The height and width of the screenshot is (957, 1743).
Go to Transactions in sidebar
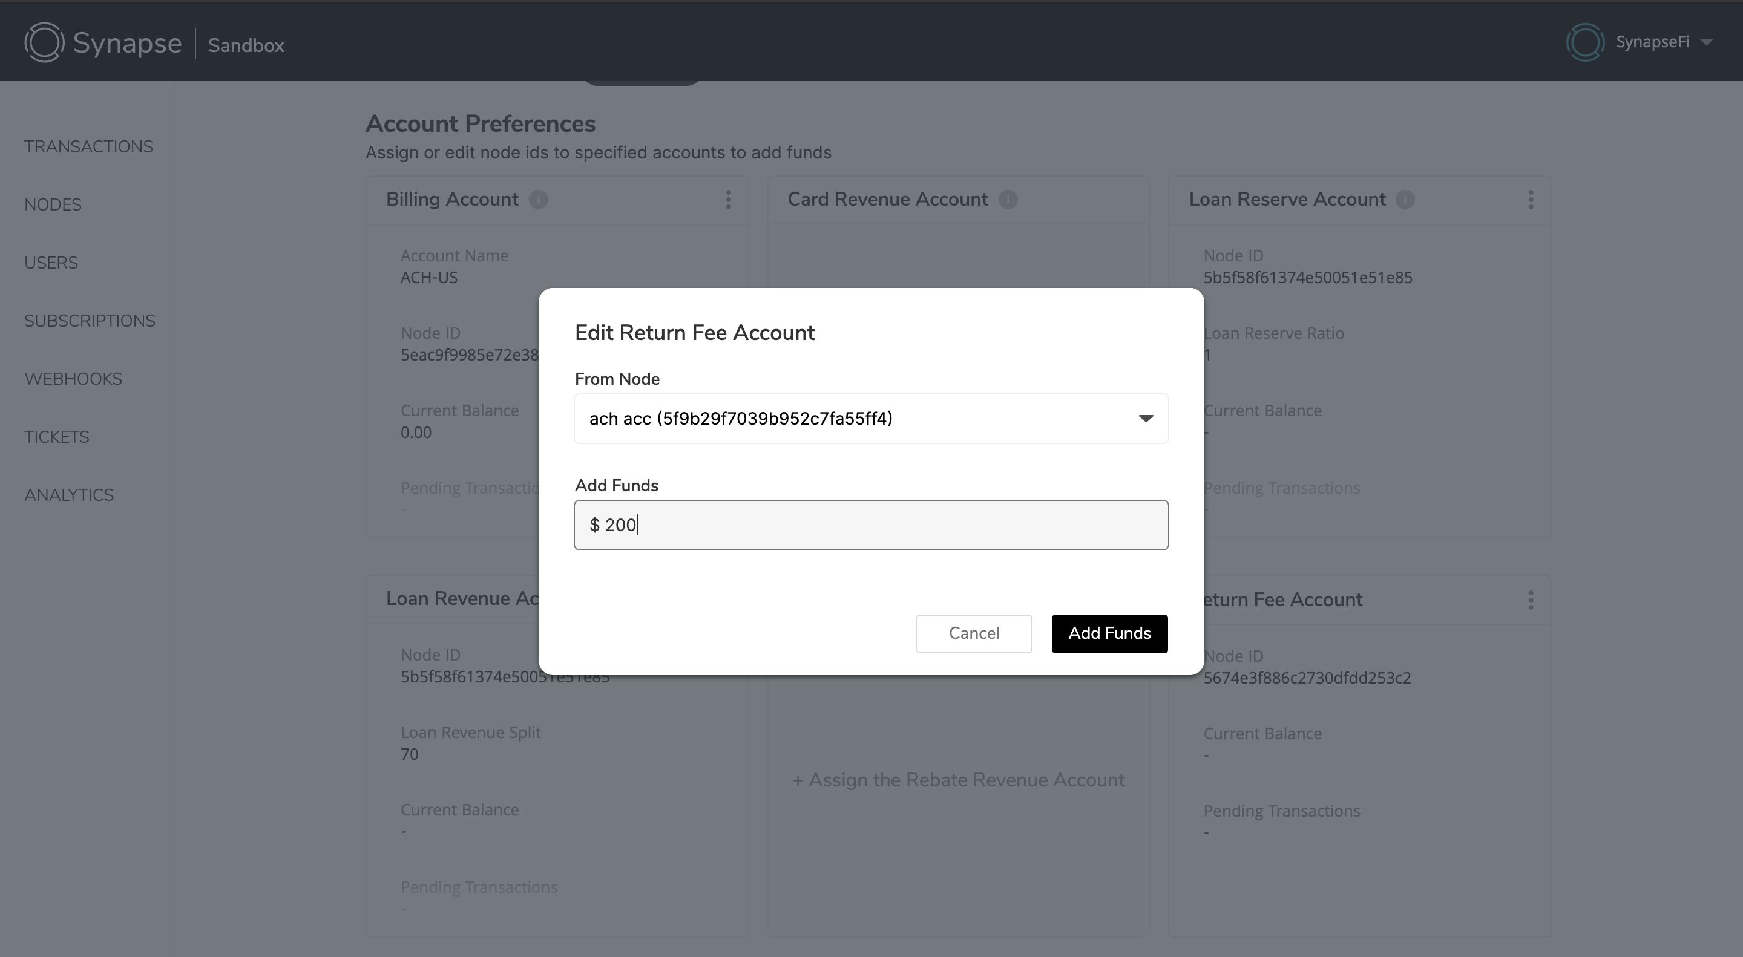(x=88, y=147)
